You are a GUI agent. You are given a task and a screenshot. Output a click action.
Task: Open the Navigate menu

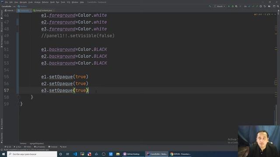click(x=23, y=2)
